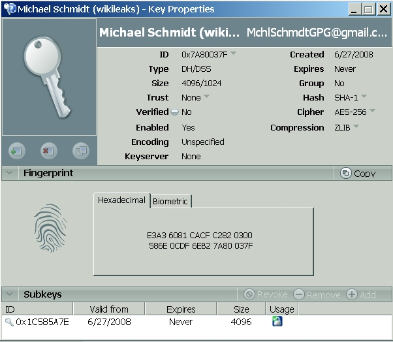The height and width of the screenshot is (342, 393).
Task: Click the Created date 6/27/2008
Action: click(x=354, y=54)
